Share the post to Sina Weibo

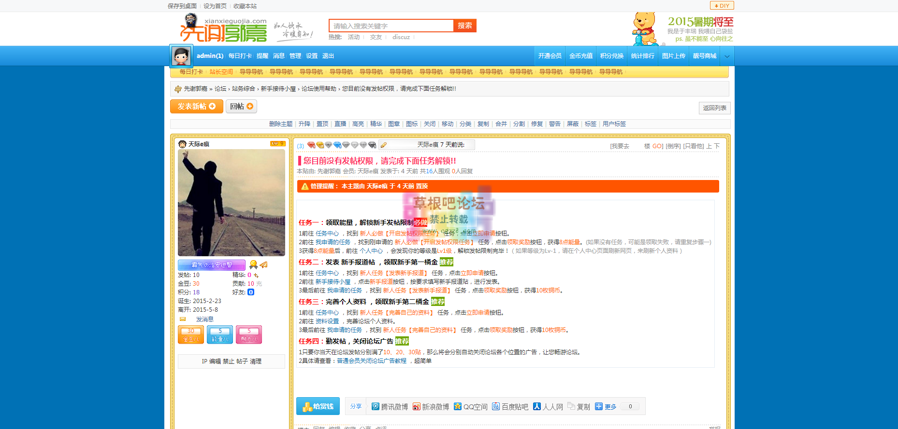[x=416, y=407]
